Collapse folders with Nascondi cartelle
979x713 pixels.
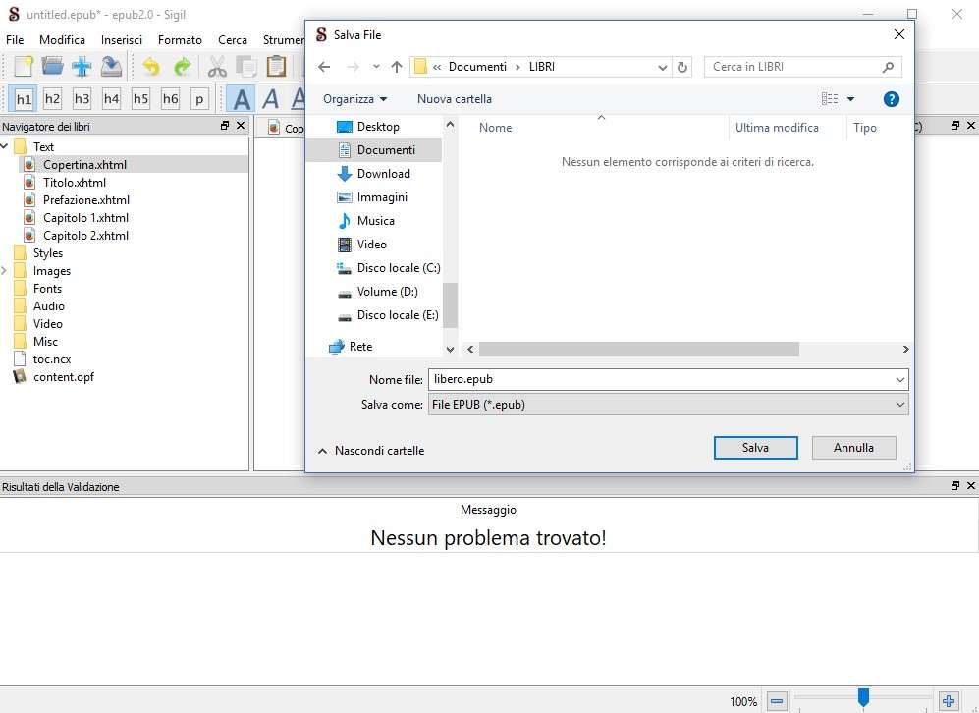point(370,450)
